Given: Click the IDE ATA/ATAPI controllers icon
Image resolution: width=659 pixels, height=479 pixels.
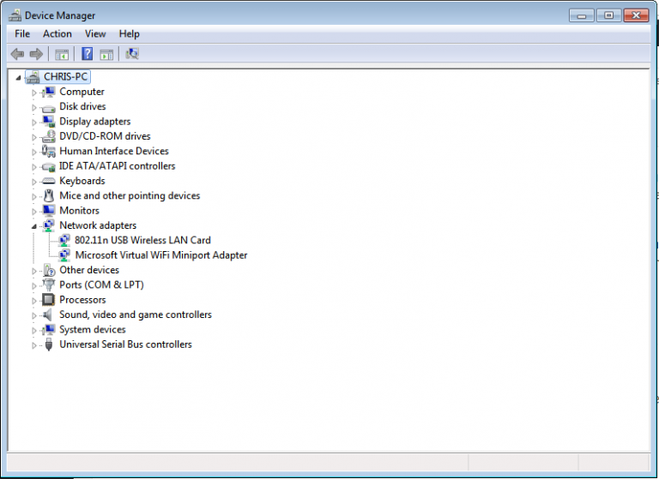Looking at the screenshot, I should (49, 166).
